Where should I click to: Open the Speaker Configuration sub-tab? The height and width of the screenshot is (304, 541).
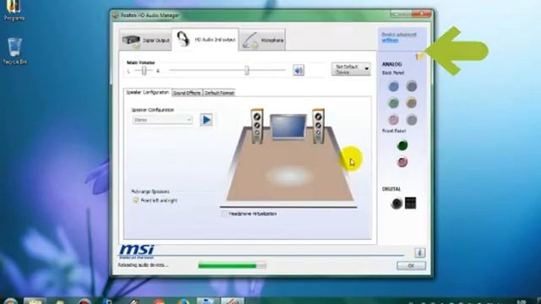point(147,92)
